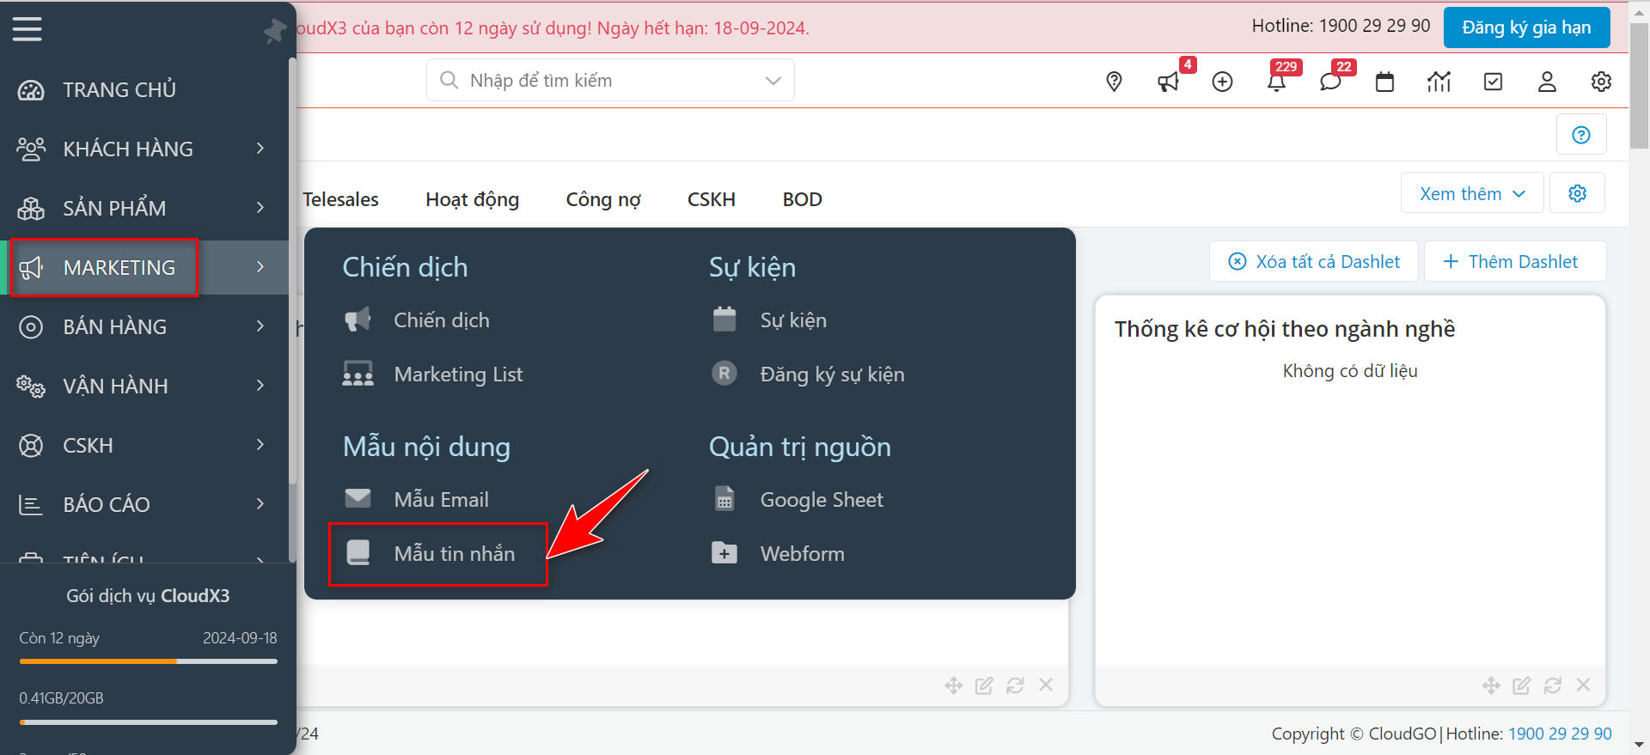Image resolution: width=1650 pixels, height=755 pixels.
Task: Click the Đăng ký gia hạn button
Action: [x=1525, y=27]
